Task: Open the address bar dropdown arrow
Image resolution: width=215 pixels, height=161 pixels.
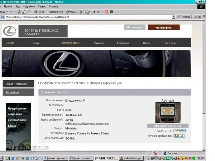Action: (174, 16)
